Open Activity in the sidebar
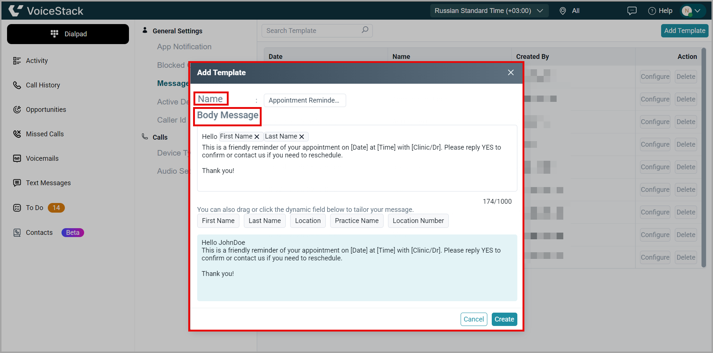 37,61
